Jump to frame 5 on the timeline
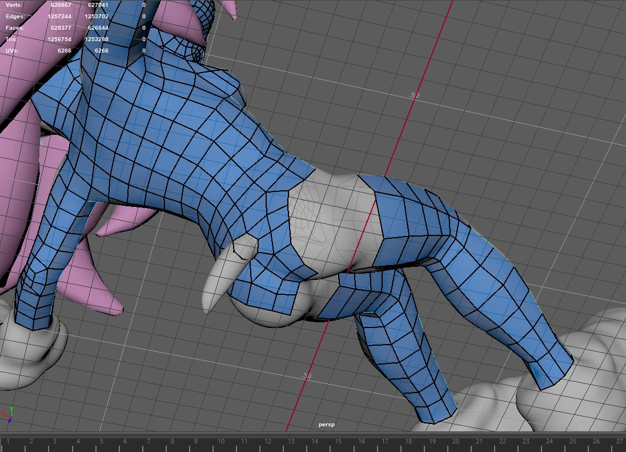This screenshot has width=626, height=452. click(102, 441)
